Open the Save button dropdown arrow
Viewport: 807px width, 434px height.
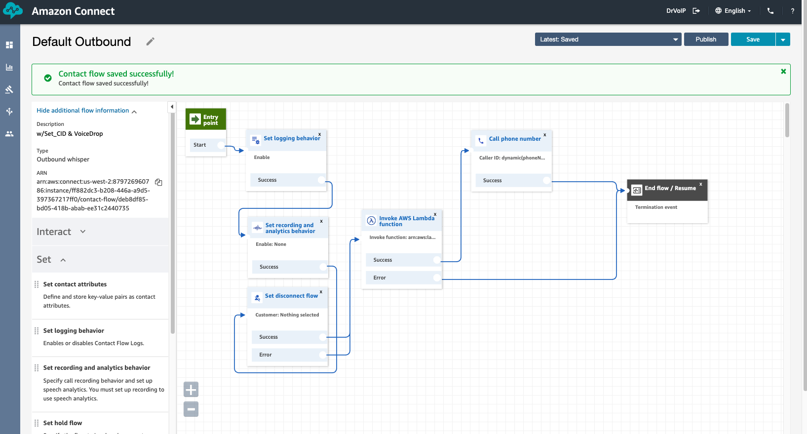click(x=783, y=39)
